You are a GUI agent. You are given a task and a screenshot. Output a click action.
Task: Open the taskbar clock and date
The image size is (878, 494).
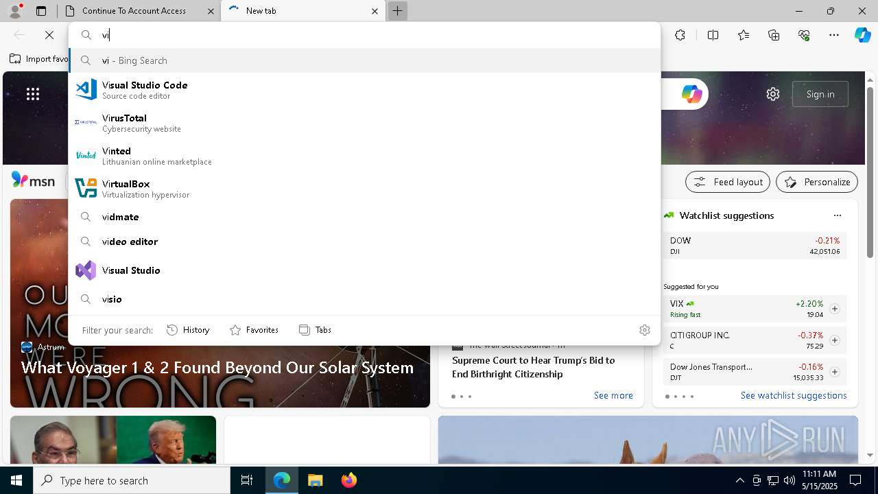point(819,480)
